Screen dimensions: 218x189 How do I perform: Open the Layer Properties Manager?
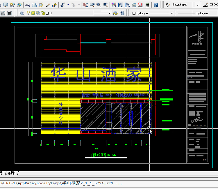coord(22,13)
